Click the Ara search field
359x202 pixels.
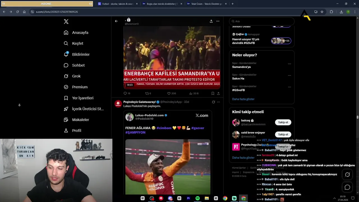coord(262,21)
